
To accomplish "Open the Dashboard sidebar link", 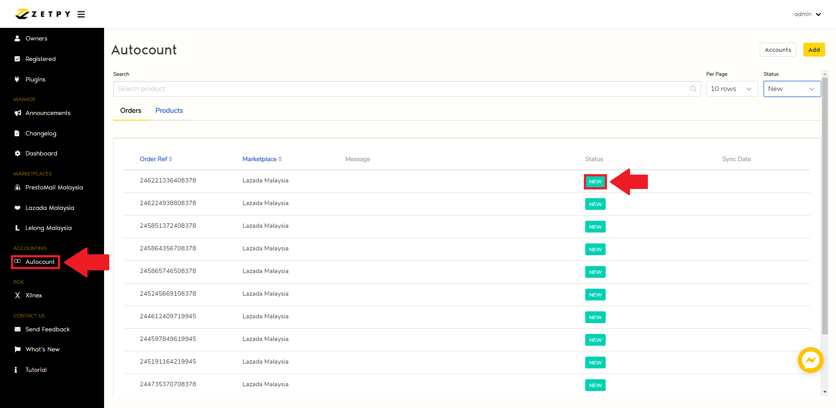I will pyautogui.click(x=41, y=153).
